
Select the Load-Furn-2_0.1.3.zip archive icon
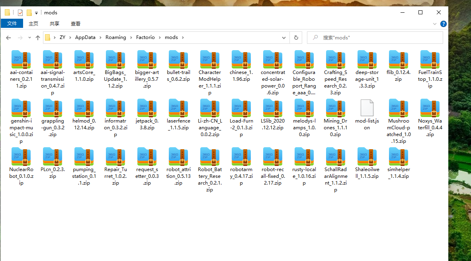pos(241,108)
